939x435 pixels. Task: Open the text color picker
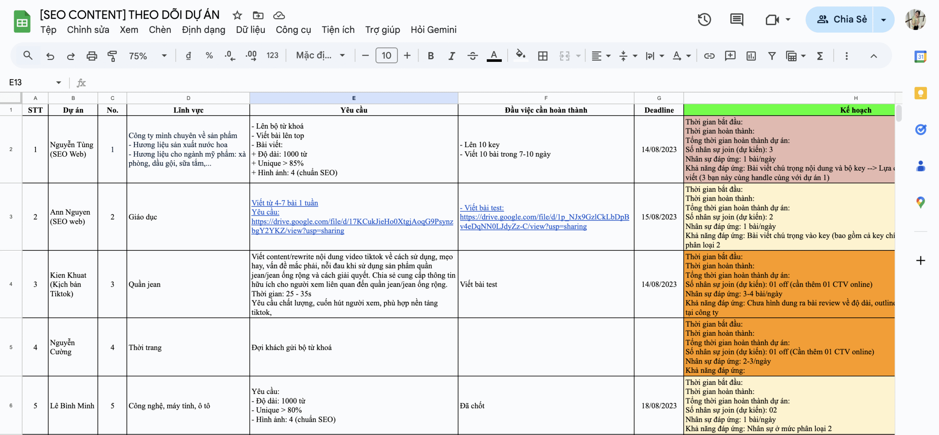pos(494,56)
